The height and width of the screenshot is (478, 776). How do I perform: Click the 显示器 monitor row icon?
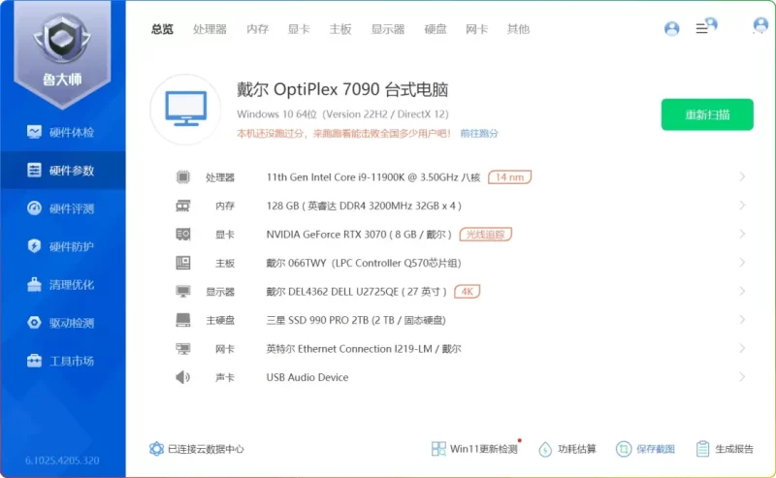[182, 292]
